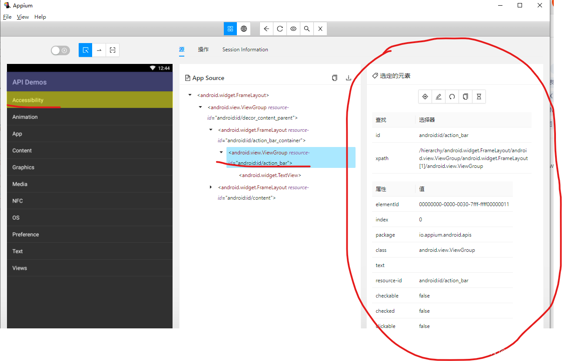
Task: Open search for element magnifier
Action: 307,29
